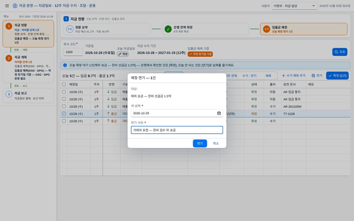Click the 확정 (1건) button
The height and width of the screenshot is (221, 354).
(x=337, y=76)
